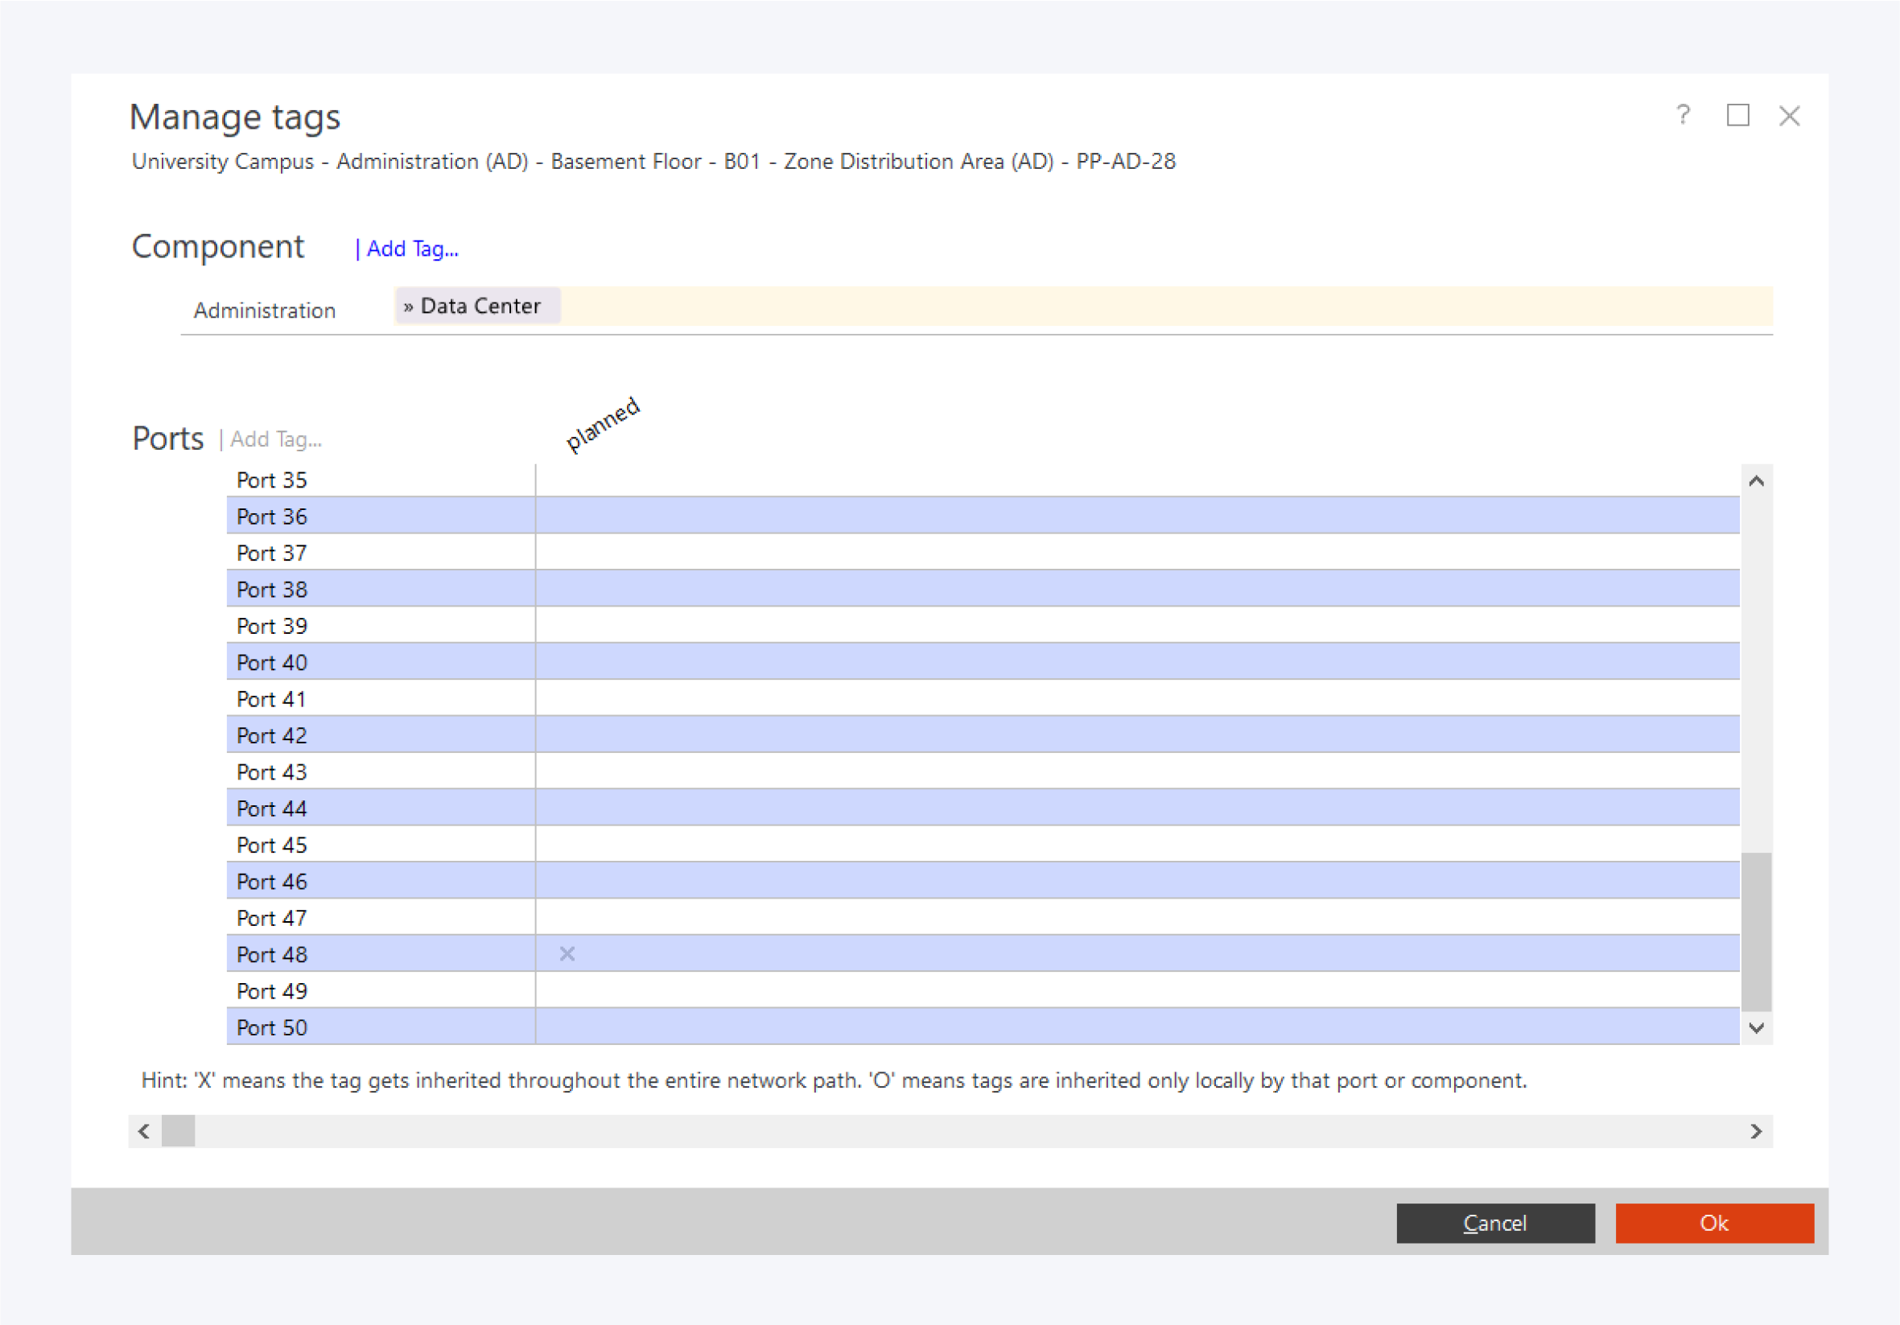Screen dimensions: 1900x1325
Task: Select the Port 42 row
Action: tap(272, 735)
